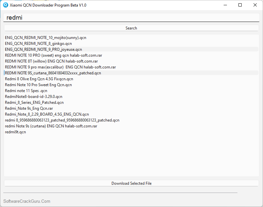Viewport: 263px width, 207px height.
Task: Click the redmi search input field
Action: 131,17
